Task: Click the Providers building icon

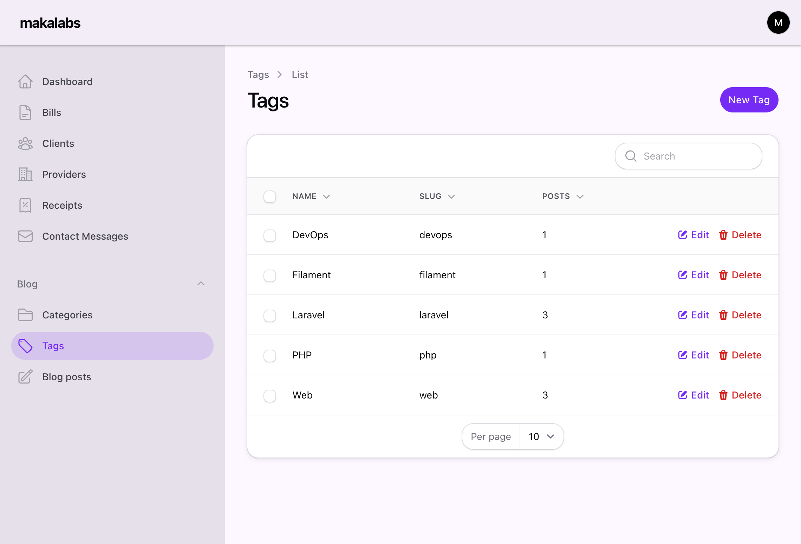Action: click(x=25, y=174)
